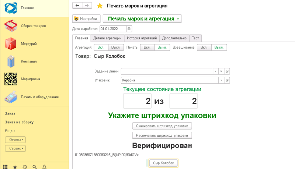Click Распечатать штрихкод упаковки button
Screen dimensions: 295x169
tap(162, 135)
